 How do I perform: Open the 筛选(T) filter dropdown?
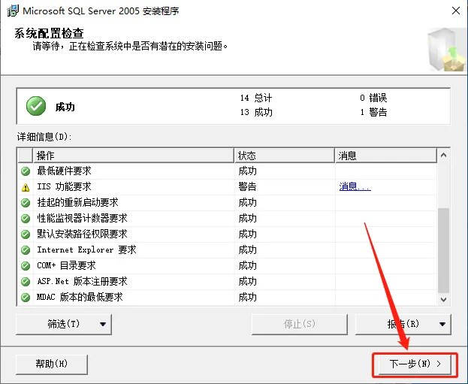click(x=64, y=324)
